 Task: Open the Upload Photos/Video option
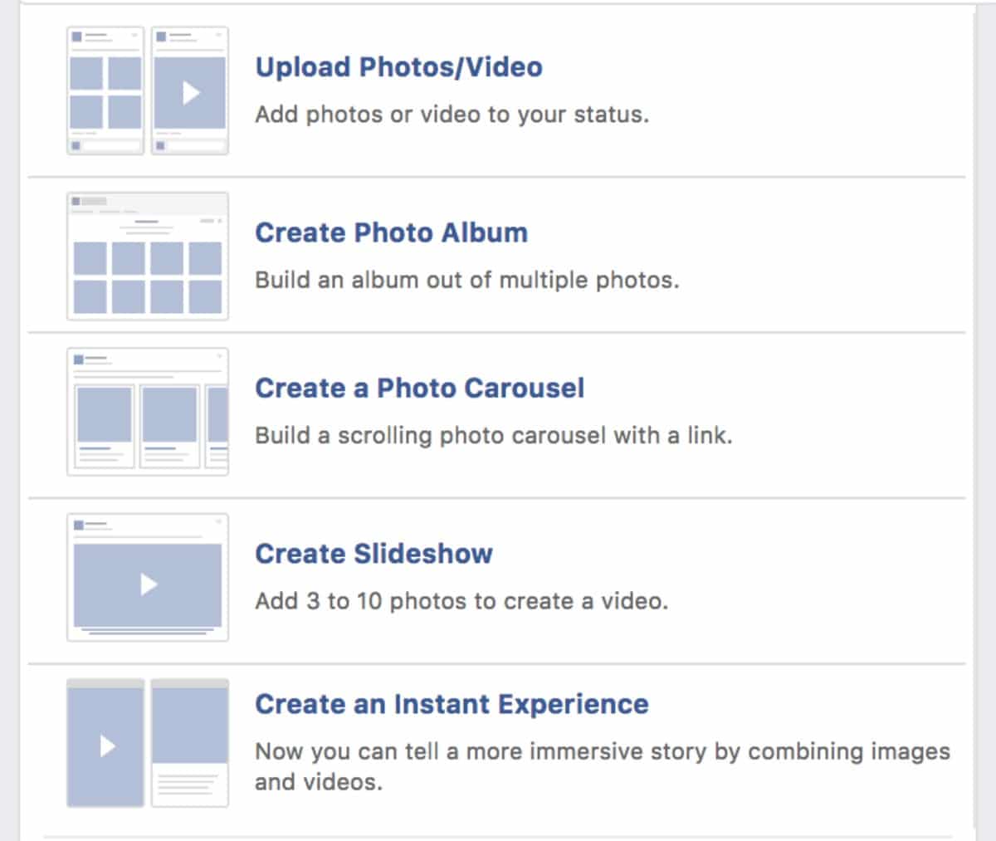point(398,67)
